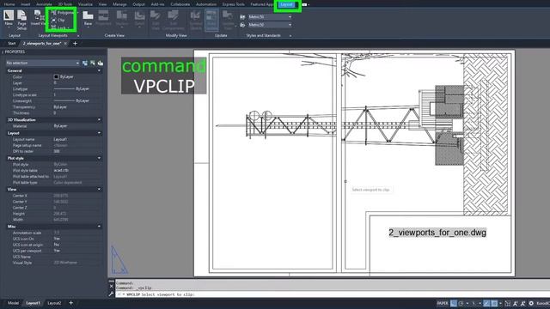The width and height of the screenshot is (550, 309).
Task: Open the first Metric50 style dropdown
Action: point(270,17)
